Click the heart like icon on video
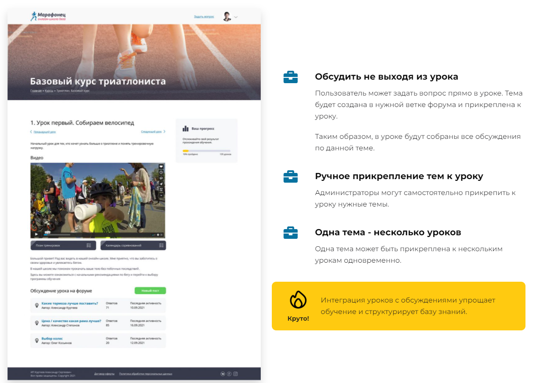 pos(162,166)
